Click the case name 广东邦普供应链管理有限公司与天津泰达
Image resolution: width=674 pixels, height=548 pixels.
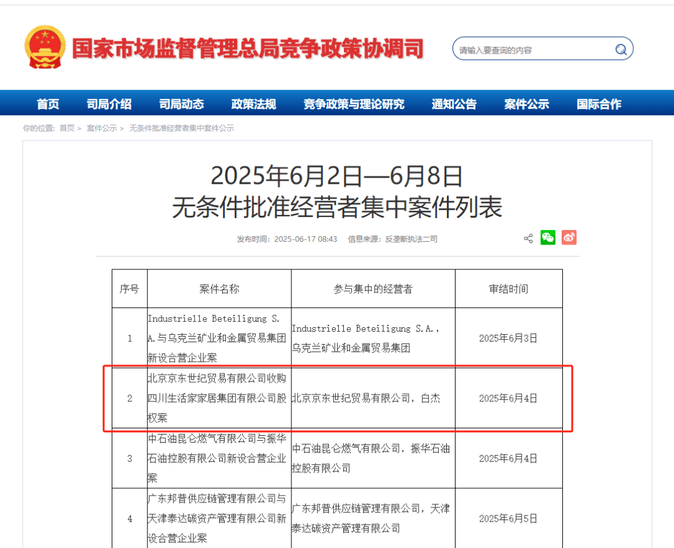(217, 518)
